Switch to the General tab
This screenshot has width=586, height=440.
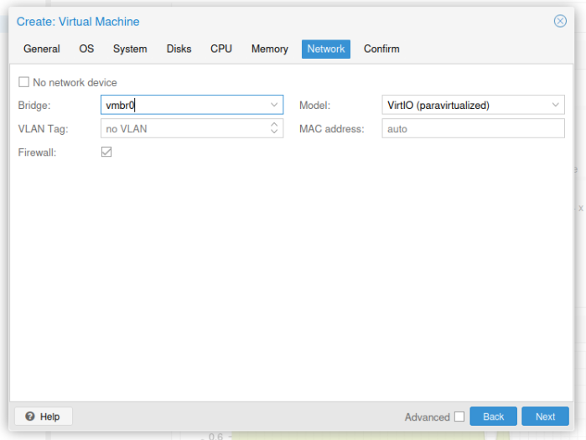click(x=41, y=49)
